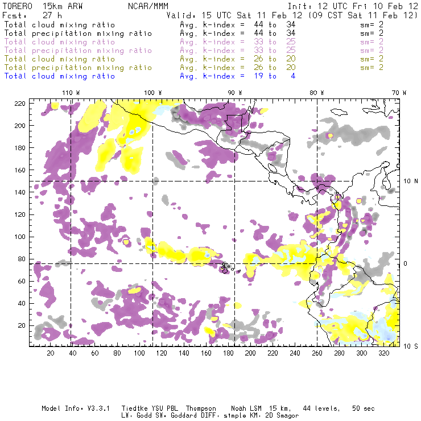This screenshot has width=421, height=421.
Task: Click the '(09 CST Sat 11 Feb 12)' local time text
Action: (x=363, y=15)
